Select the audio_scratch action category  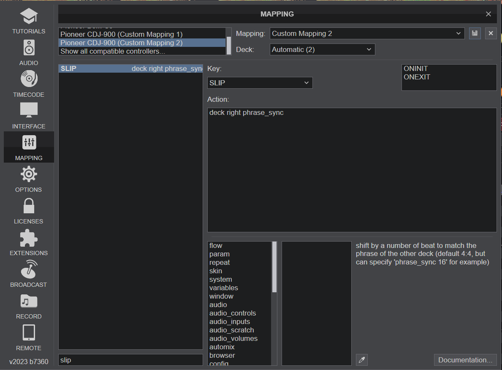coord(239,330)
